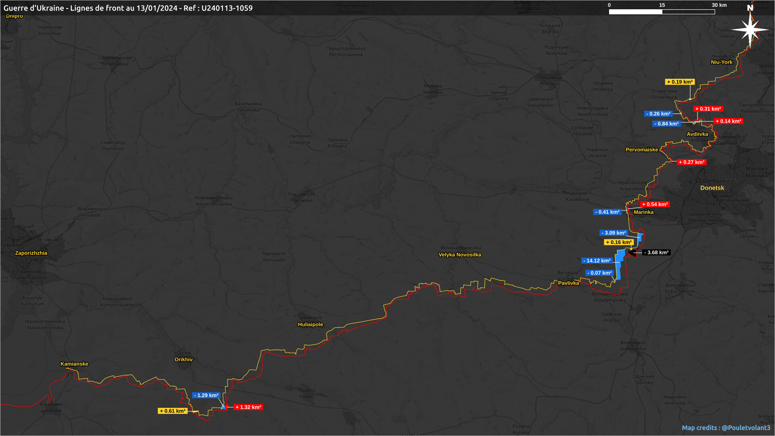775x436 pixels.
Task: Click the '- 3.09 km²' blue label
Action: pyautogui.click(x=614, y=233)
